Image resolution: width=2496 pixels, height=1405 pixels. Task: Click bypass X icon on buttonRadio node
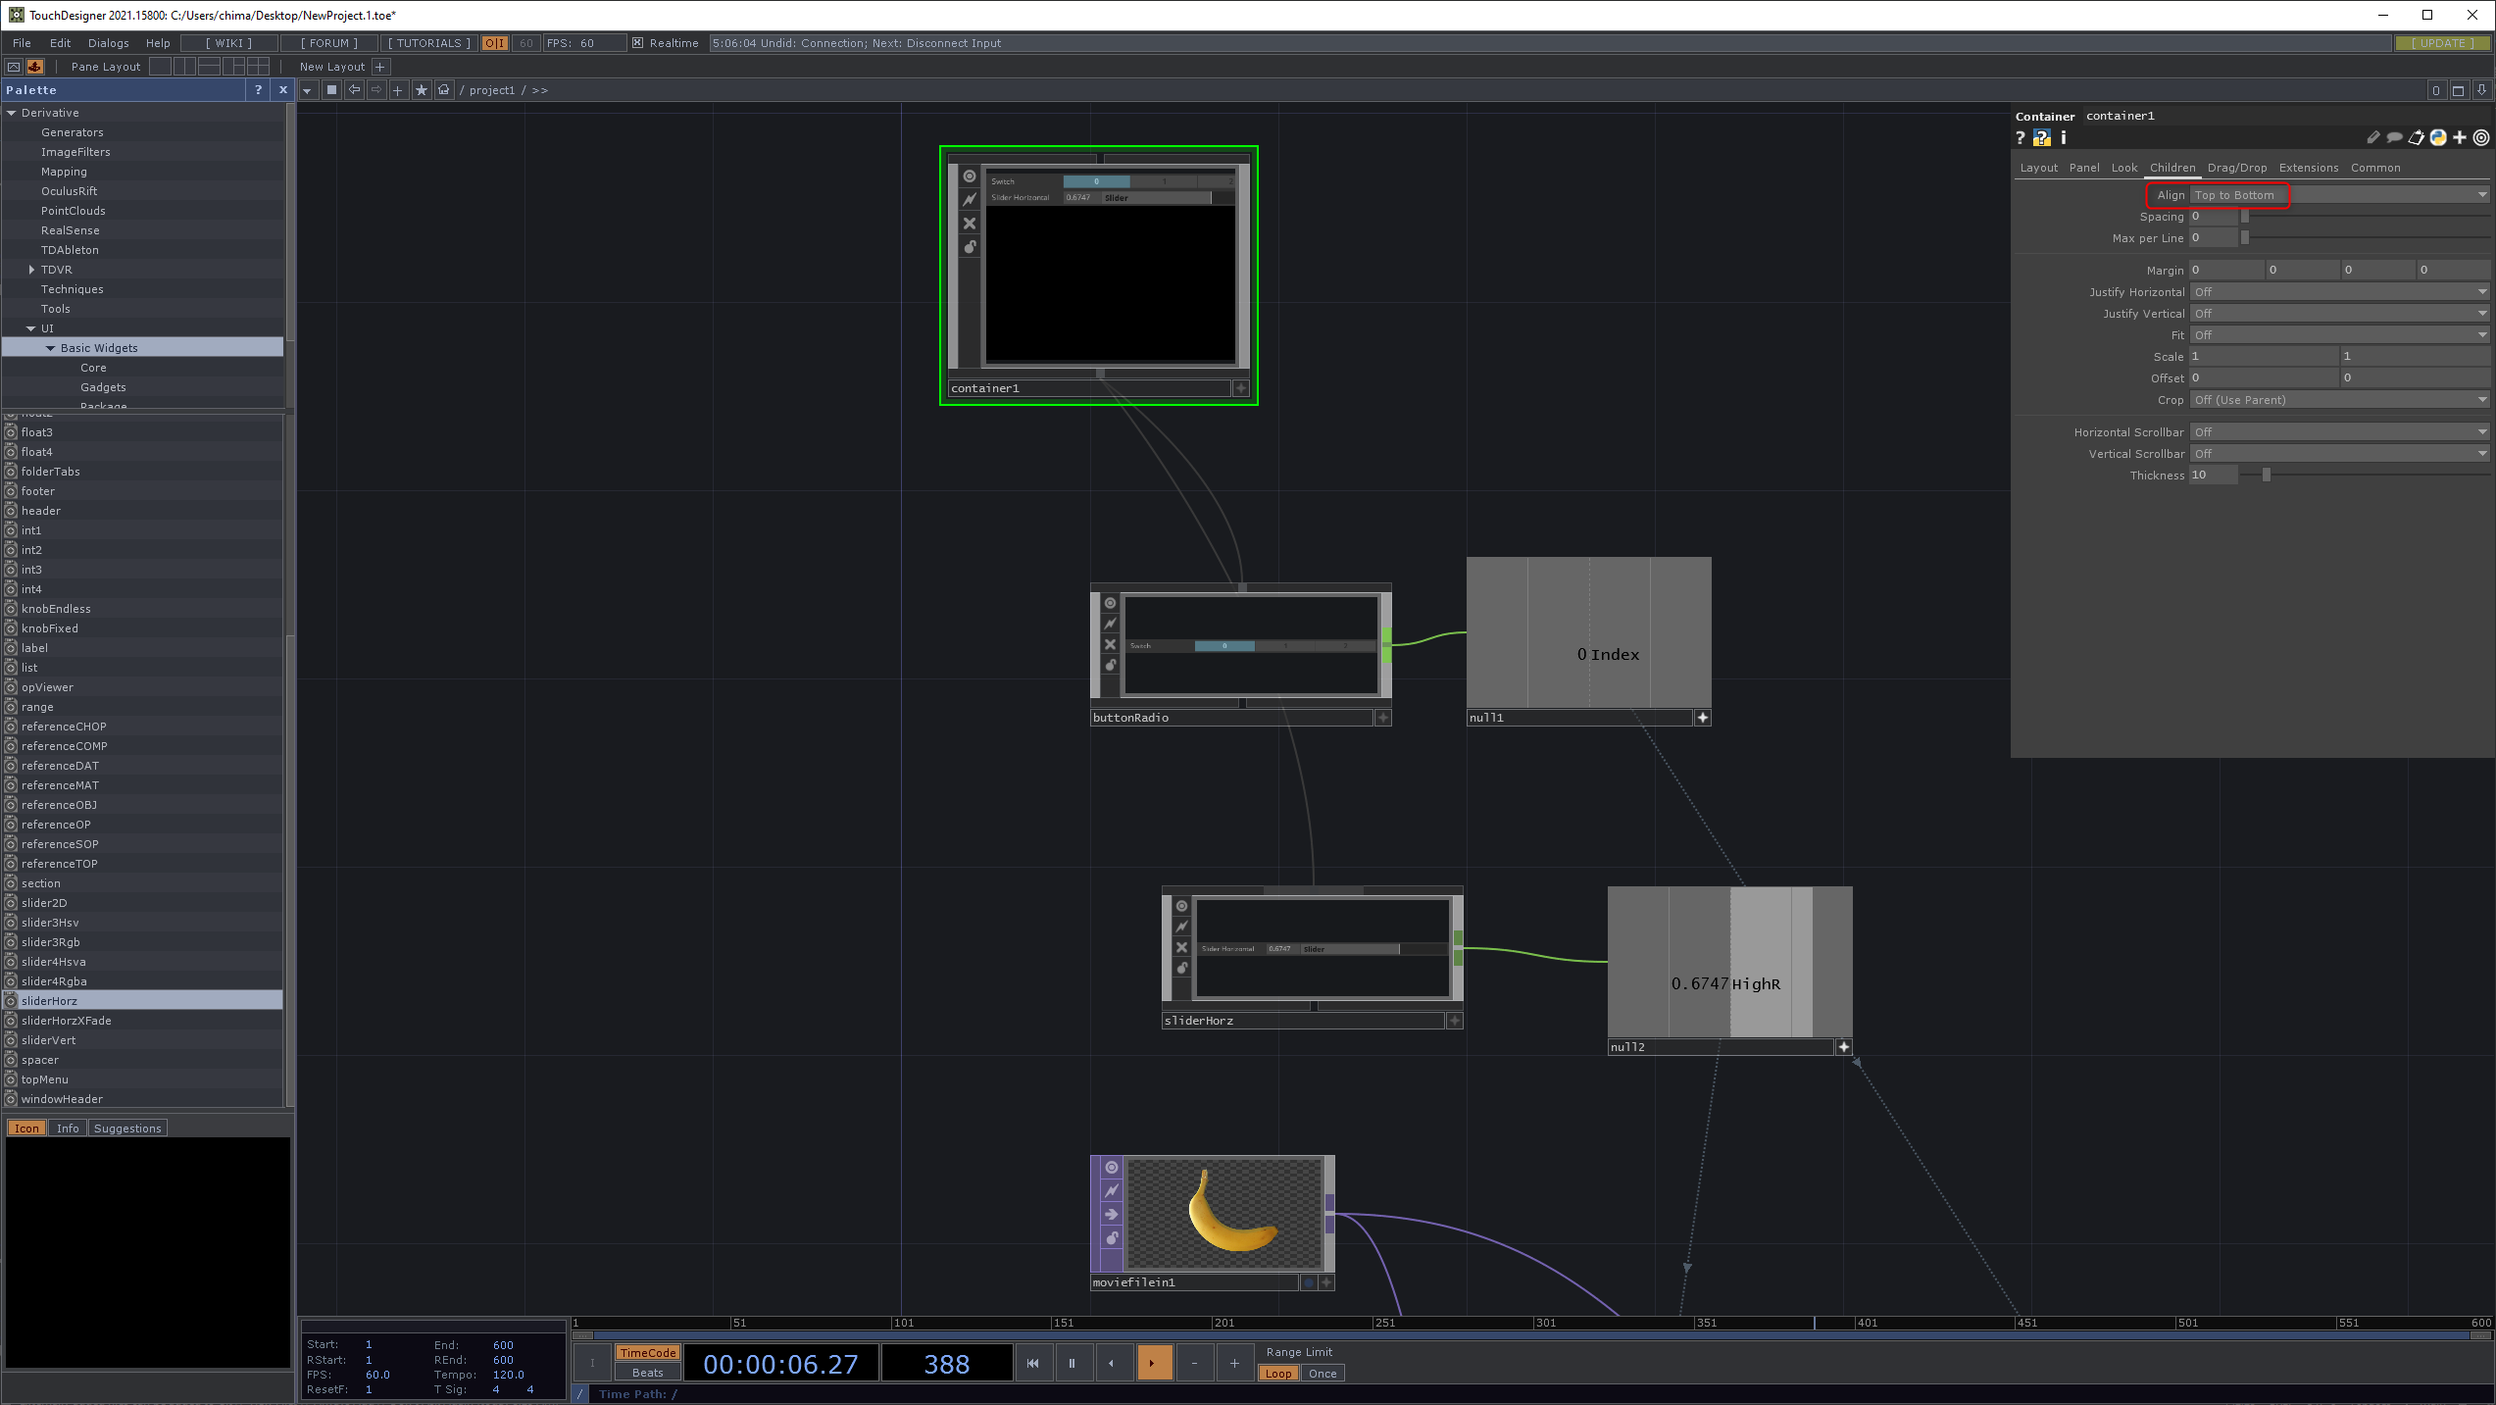tap(1110, 644)
